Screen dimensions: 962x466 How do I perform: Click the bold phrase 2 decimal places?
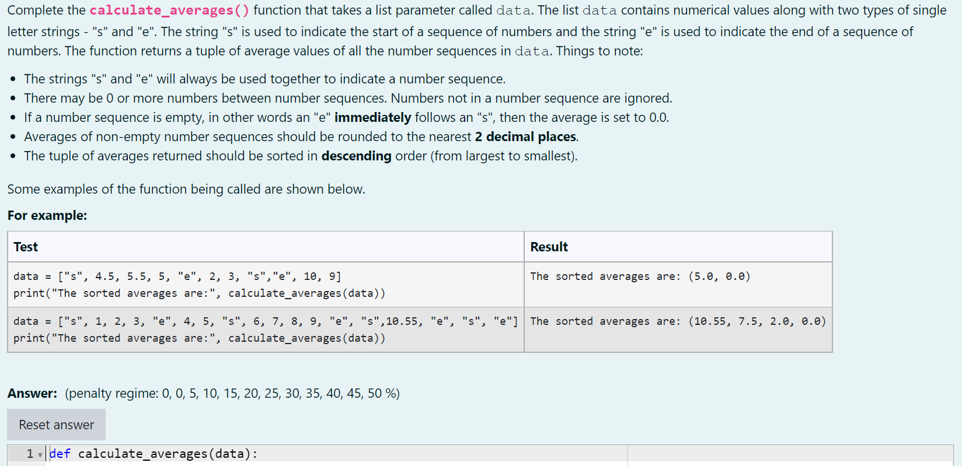[x=525, y=137]
